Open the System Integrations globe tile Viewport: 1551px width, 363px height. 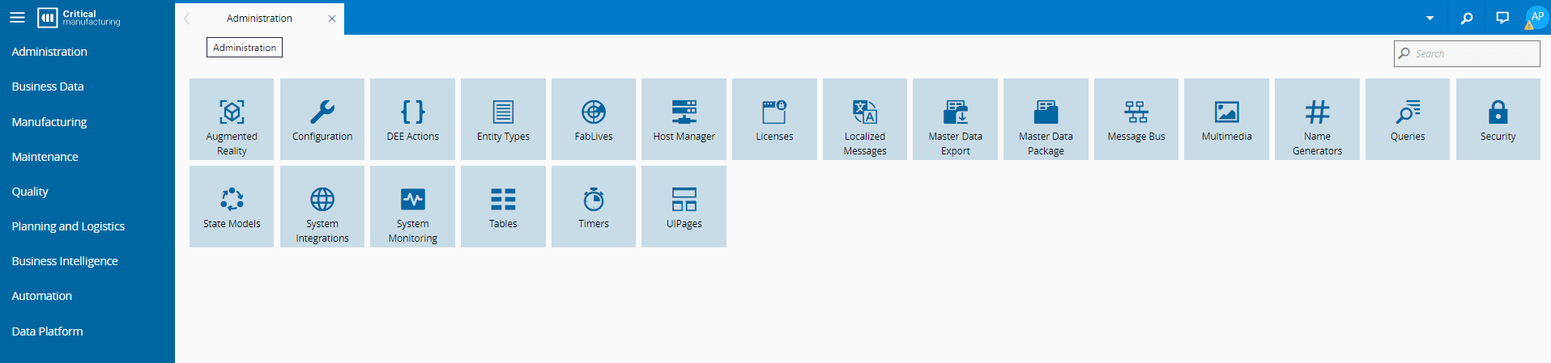[x=322, y=206]
